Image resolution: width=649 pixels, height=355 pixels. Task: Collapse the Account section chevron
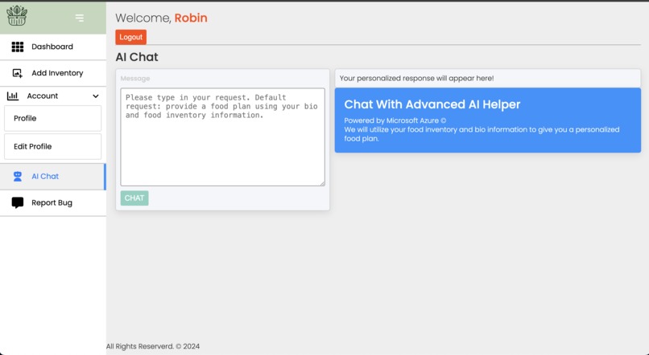click(96, 96)
